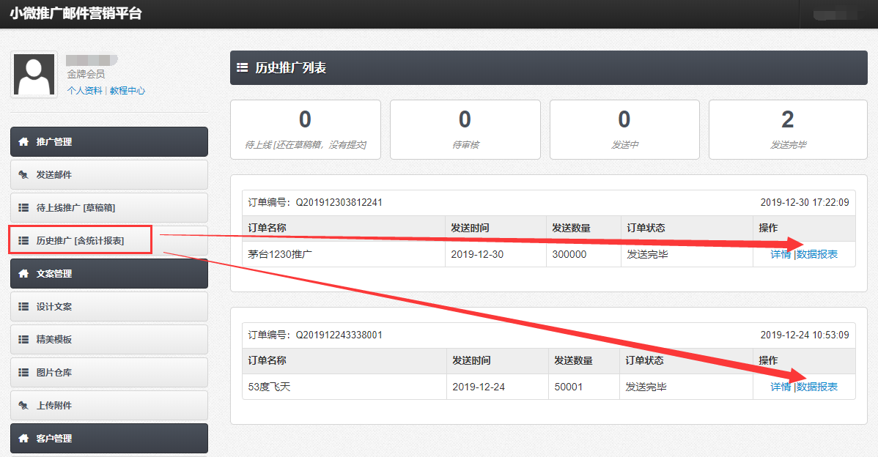Click list icon in 历史推广列表 header
The image size is (878, 457).
coord(243,67)
